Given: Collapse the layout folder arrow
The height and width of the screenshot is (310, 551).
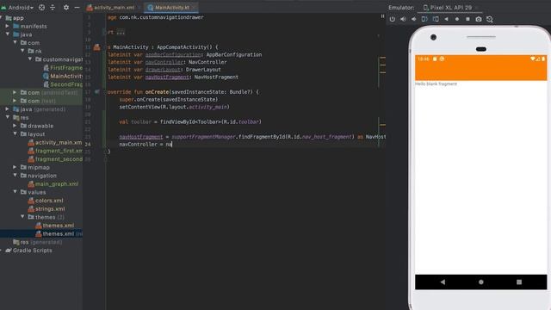Looking at the screenshot, I should point(15,134).
